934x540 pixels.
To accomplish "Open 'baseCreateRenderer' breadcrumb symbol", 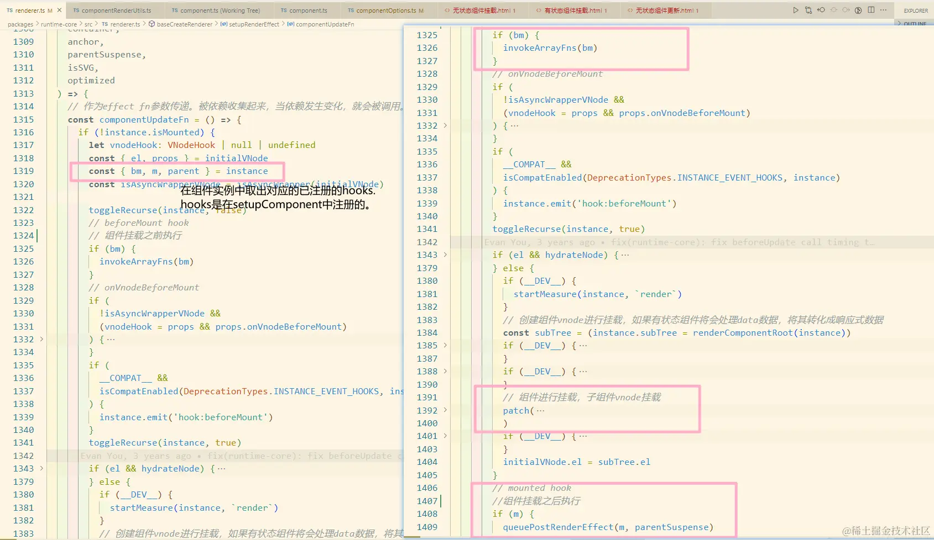I will [x=184, y=24].
